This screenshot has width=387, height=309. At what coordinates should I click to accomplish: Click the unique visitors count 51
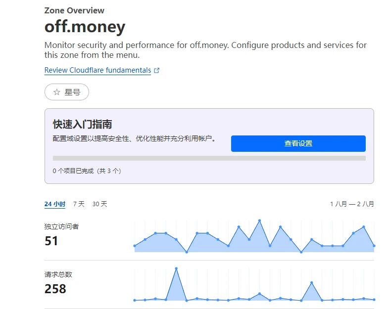click(51, 241)
